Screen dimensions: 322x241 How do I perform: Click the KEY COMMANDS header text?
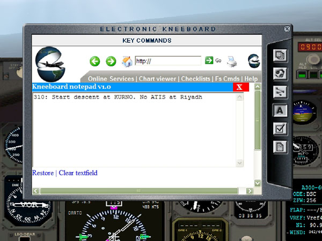(147, 40)
